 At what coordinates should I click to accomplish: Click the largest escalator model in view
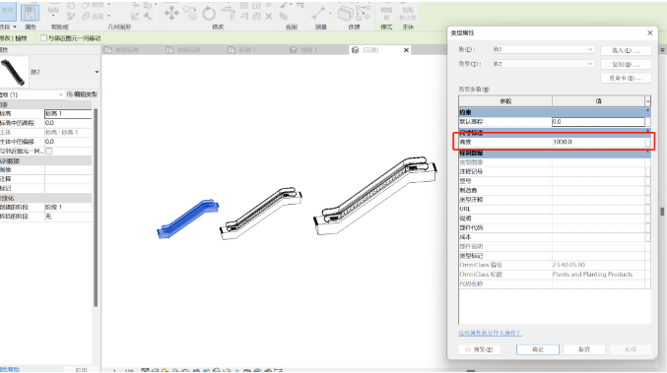click(374, 195)
